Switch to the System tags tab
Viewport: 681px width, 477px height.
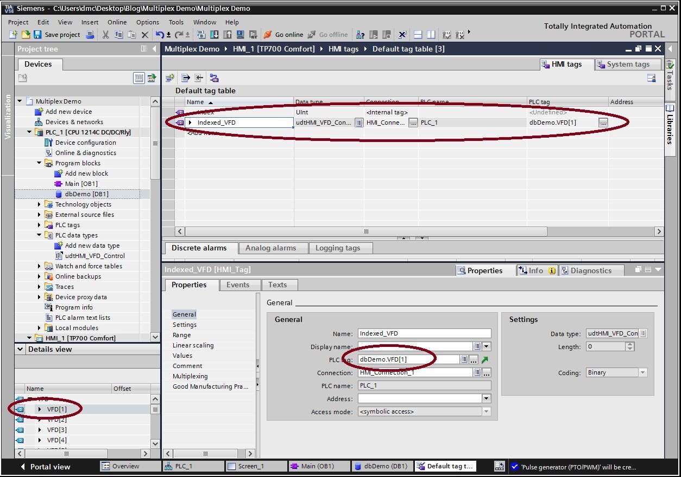(628, 65)
